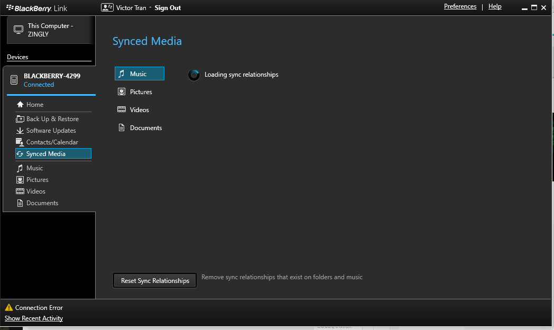The image size is (554, 330).
Task: Open Contacts/Calendar section
Action: point(53,142)
